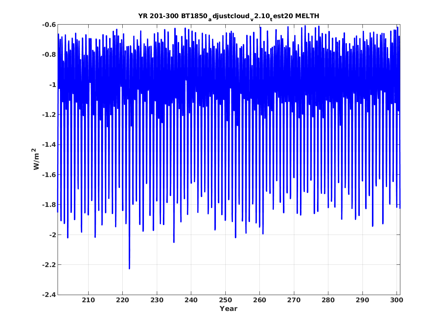Click y-axis tick label '-2'
This screenshot has width=442, height=331.
tap(52, 235)
